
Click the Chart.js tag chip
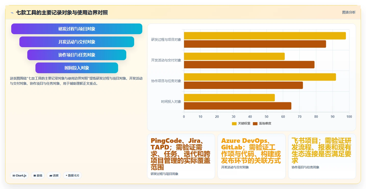(x=19, y=175)
